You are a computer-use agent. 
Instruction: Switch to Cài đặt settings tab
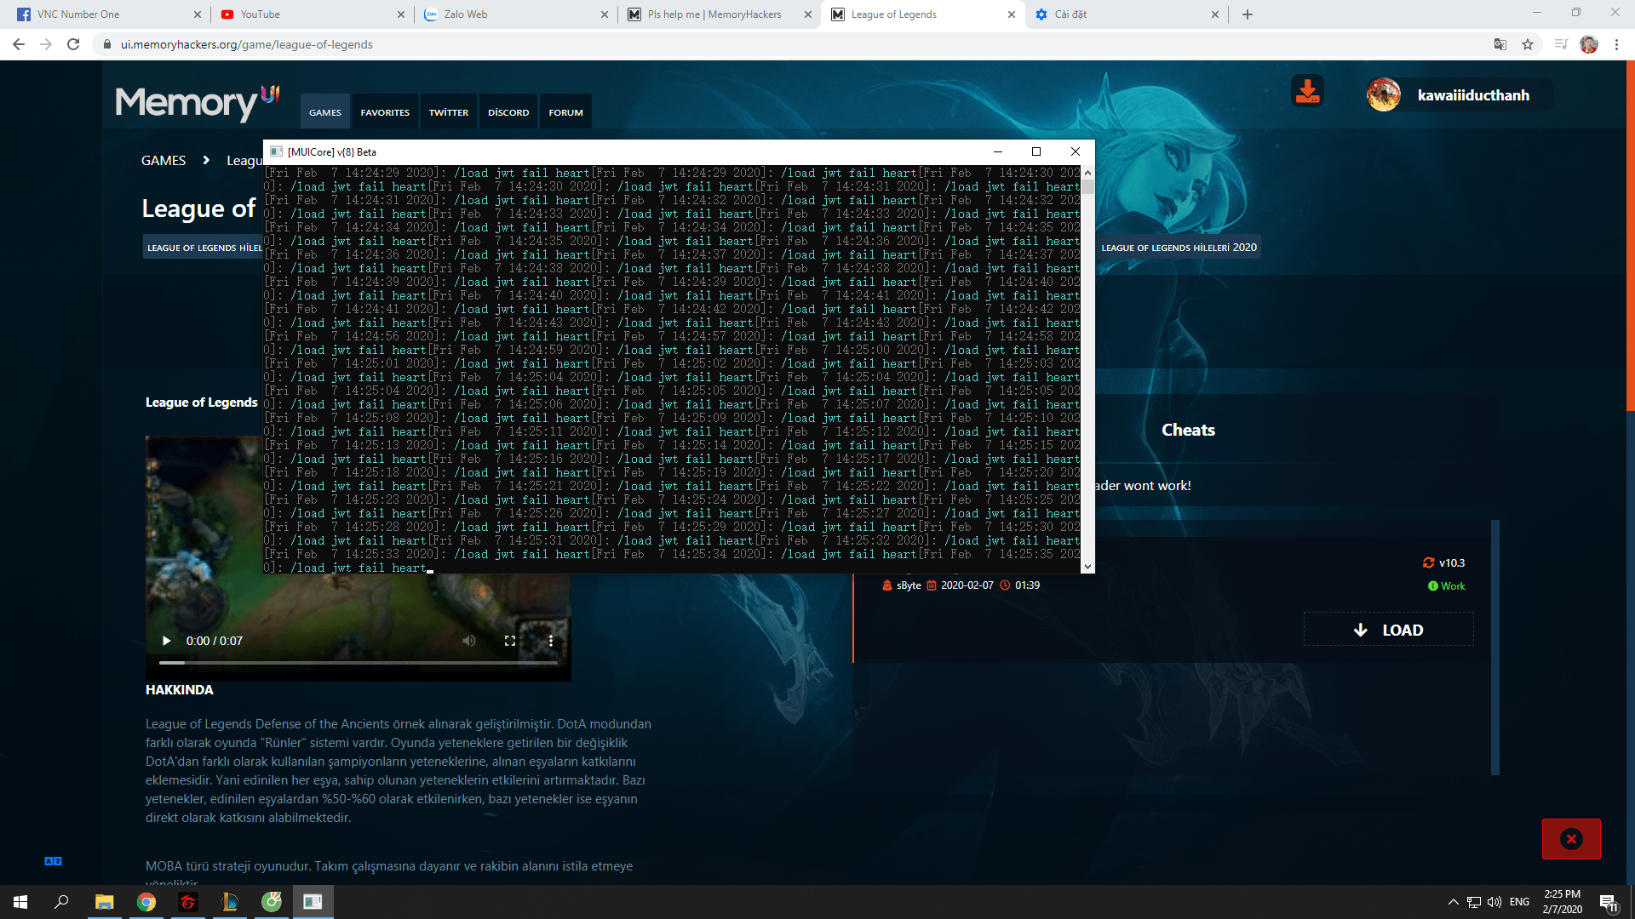pos(1126,14)
